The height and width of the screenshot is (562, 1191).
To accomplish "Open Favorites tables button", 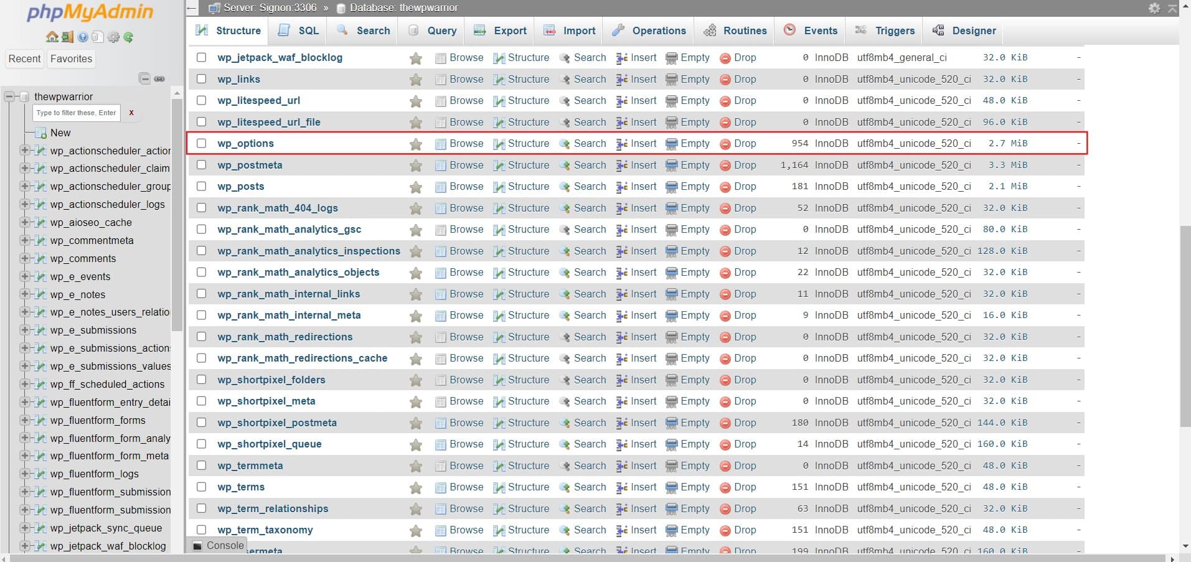I will point(71,59).
